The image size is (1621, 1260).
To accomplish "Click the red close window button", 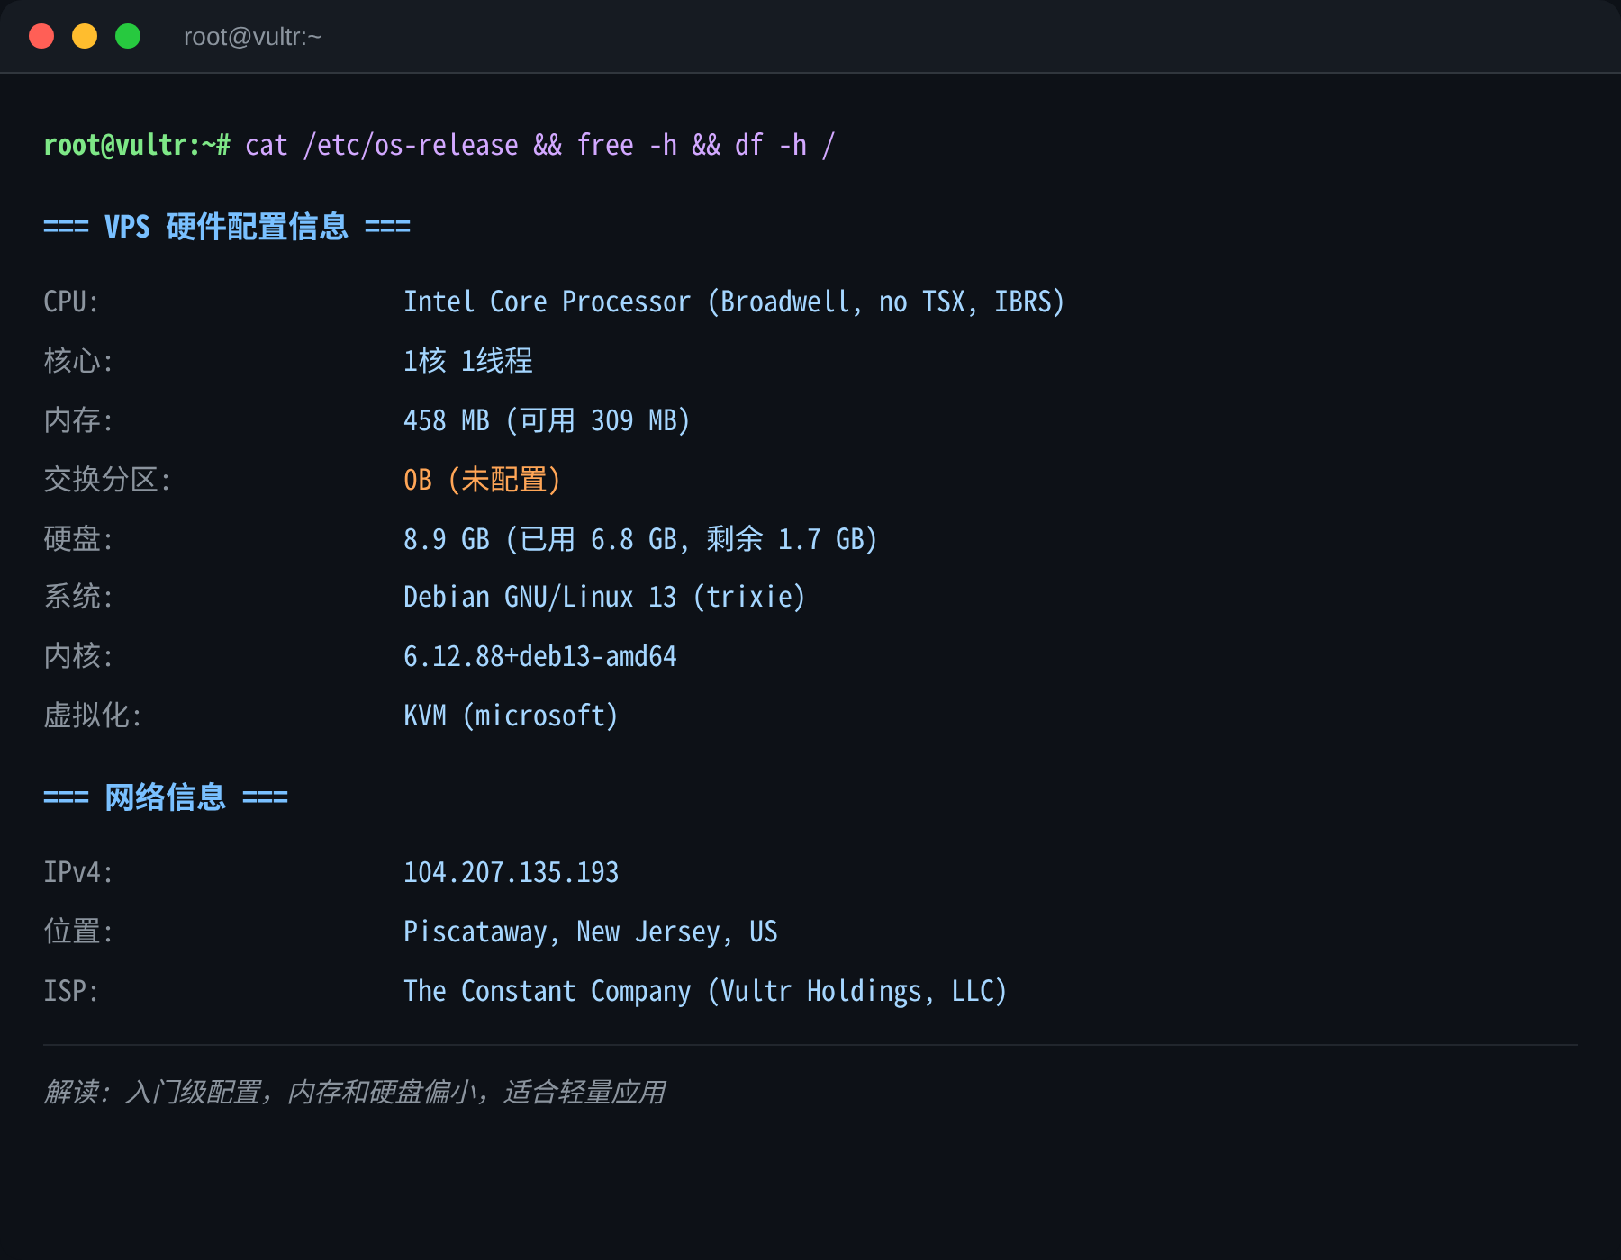I will pos(41,36).
